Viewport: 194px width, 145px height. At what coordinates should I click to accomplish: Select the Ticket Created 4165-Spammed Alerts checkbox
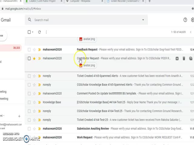pyautogui.click(x=29, y=76)
